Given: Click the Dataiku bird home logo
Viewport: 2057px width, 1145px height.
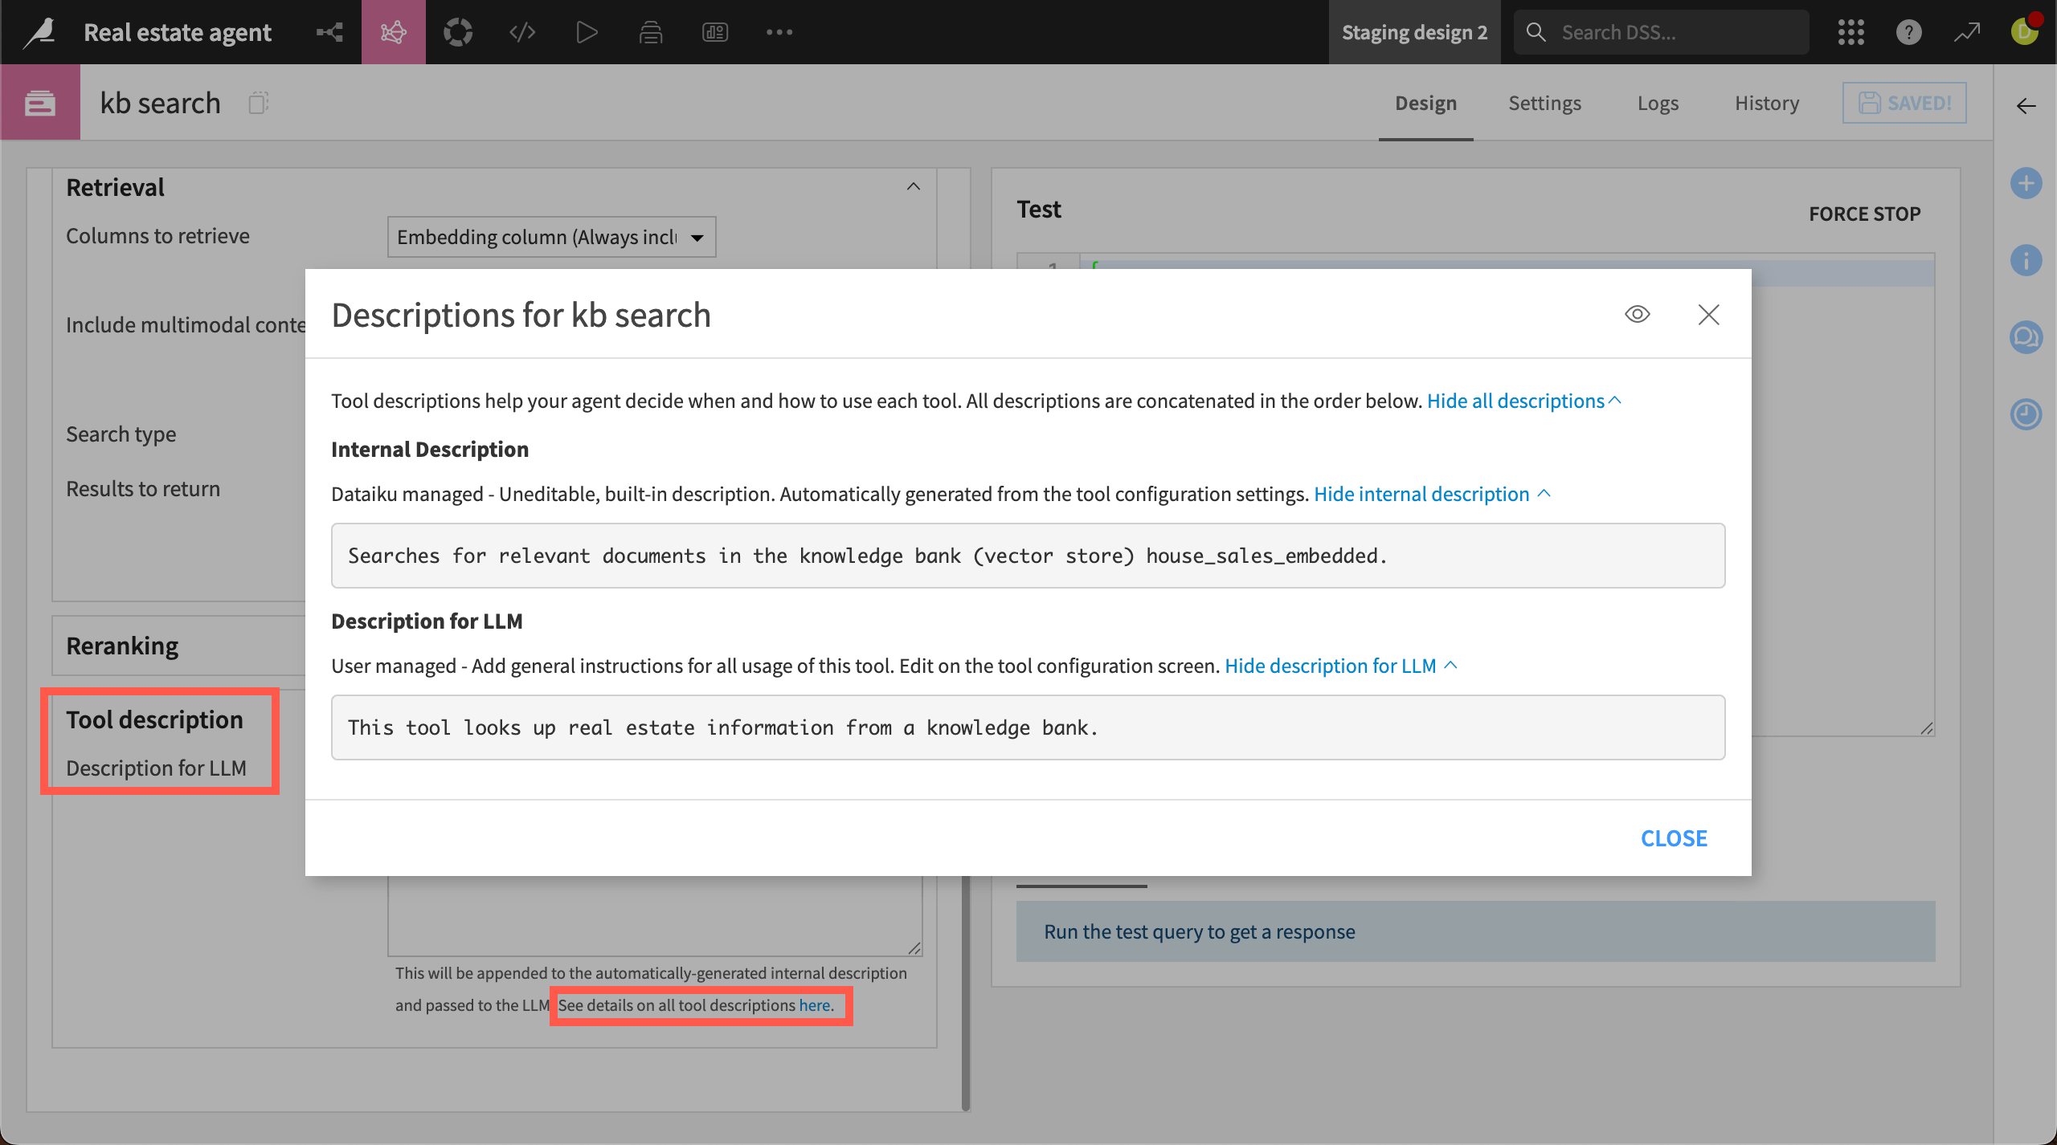Looking at the screenshot, I should pyautogui.click(x=39, y=32).
